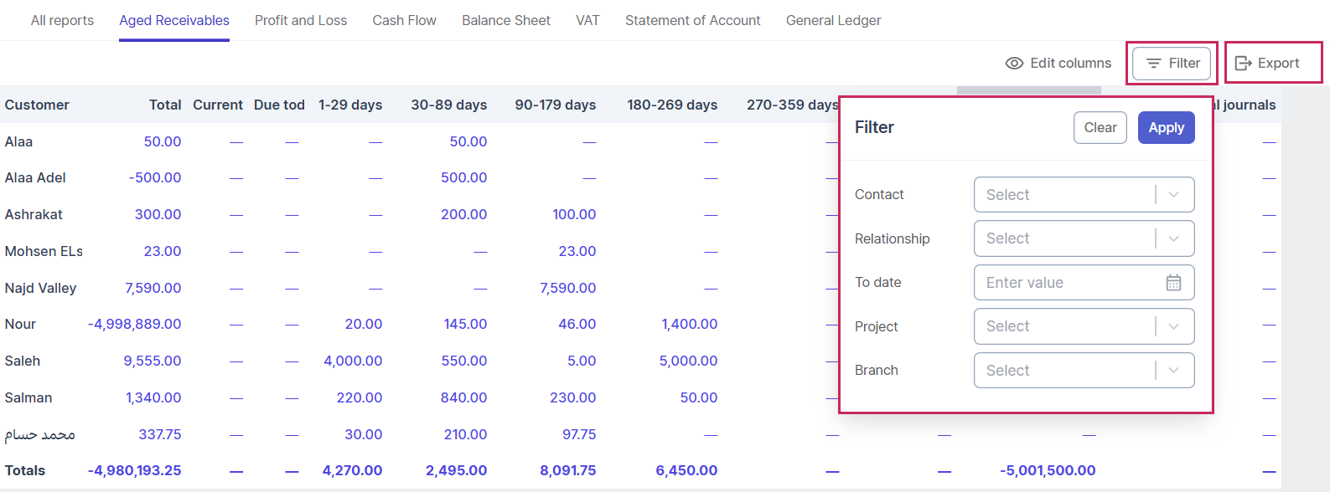Click the calendar icon in To date field

click(x=1173, y=283)
